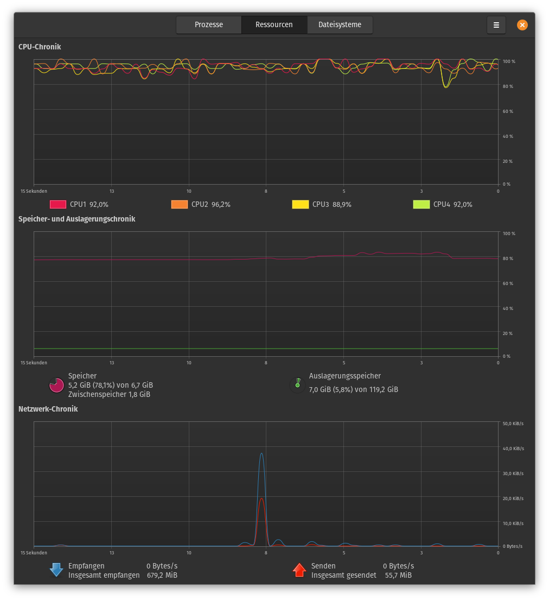Open the hamburger menu button
The width and height of the screenshot is (549, 600).
point(496,25)
